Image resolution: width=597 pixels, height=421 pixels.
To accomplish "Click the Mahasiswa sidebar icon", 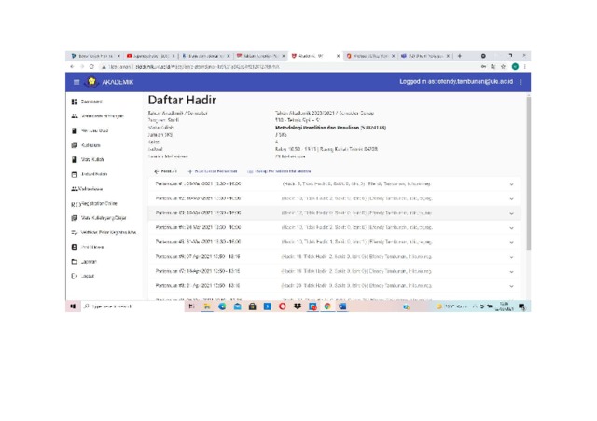I will click(x=75, y=188).
